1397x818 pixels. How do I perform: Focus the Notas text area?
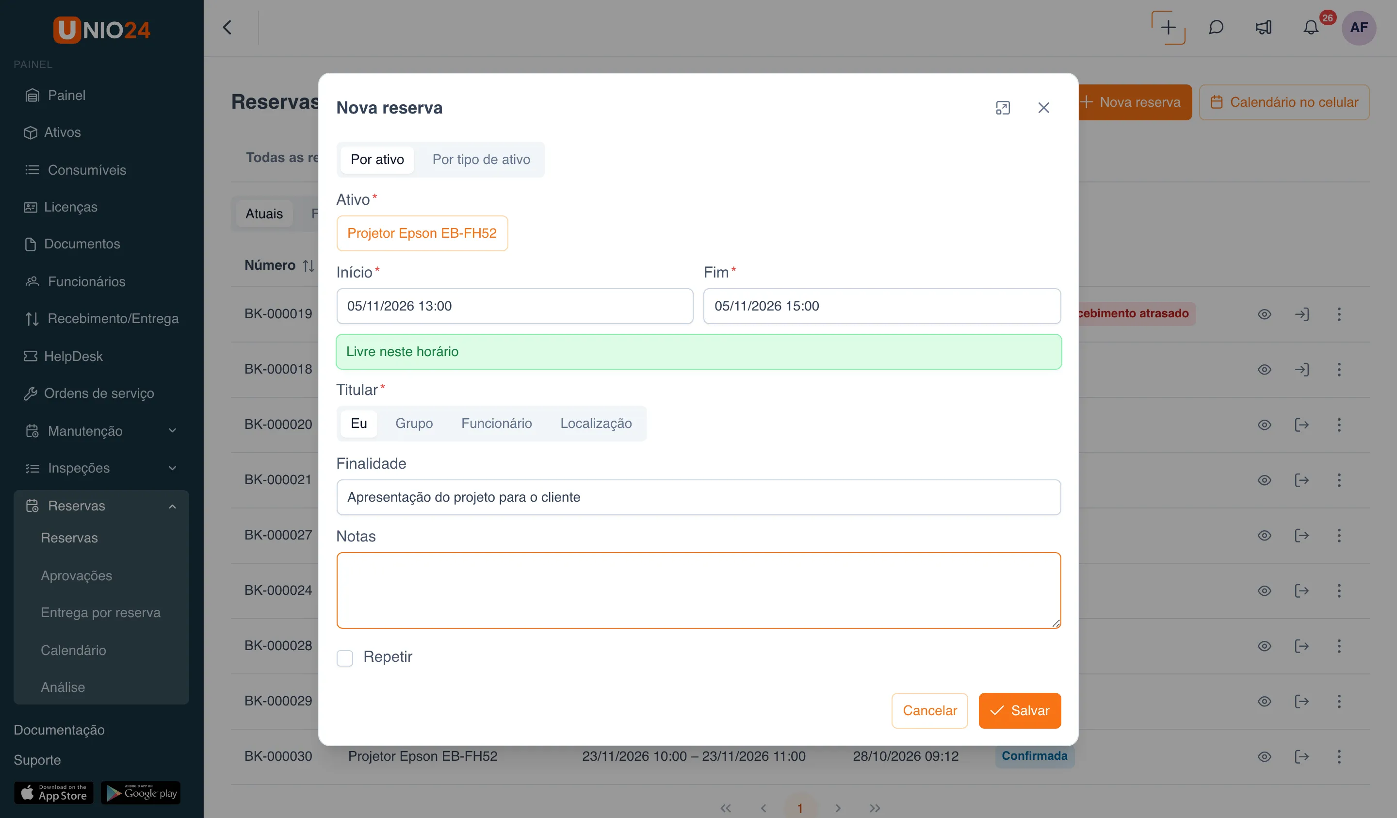(x=698, y=590)
